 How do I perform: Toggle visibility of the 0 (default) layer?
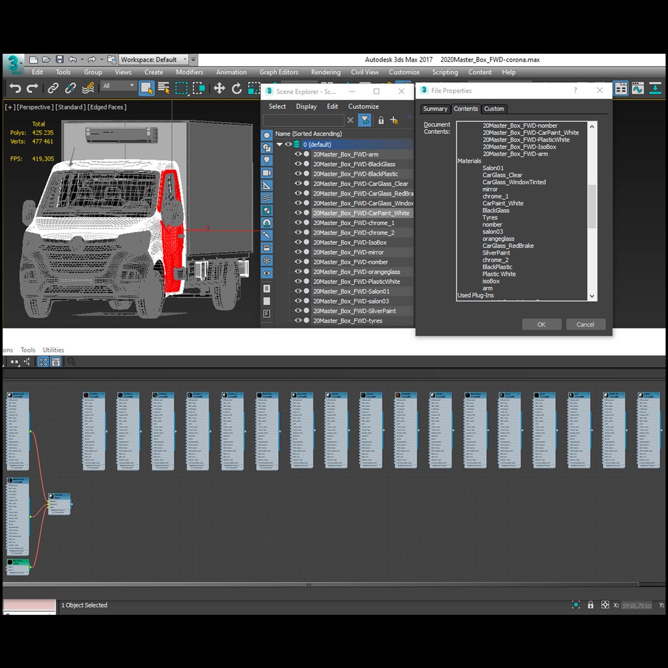288,144
